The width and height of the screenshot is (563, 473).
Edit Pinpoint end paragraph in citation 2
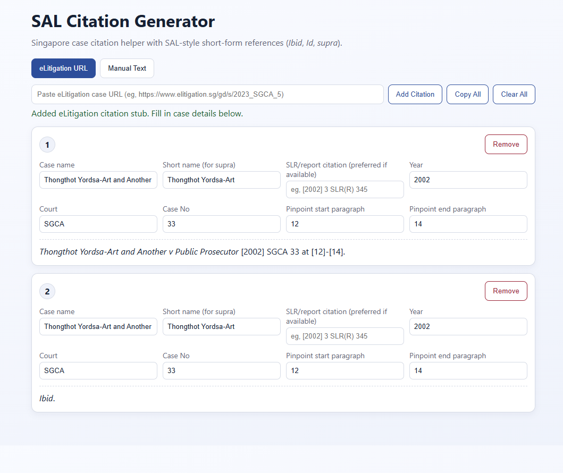pyautogui.click(x=468, y=370)
